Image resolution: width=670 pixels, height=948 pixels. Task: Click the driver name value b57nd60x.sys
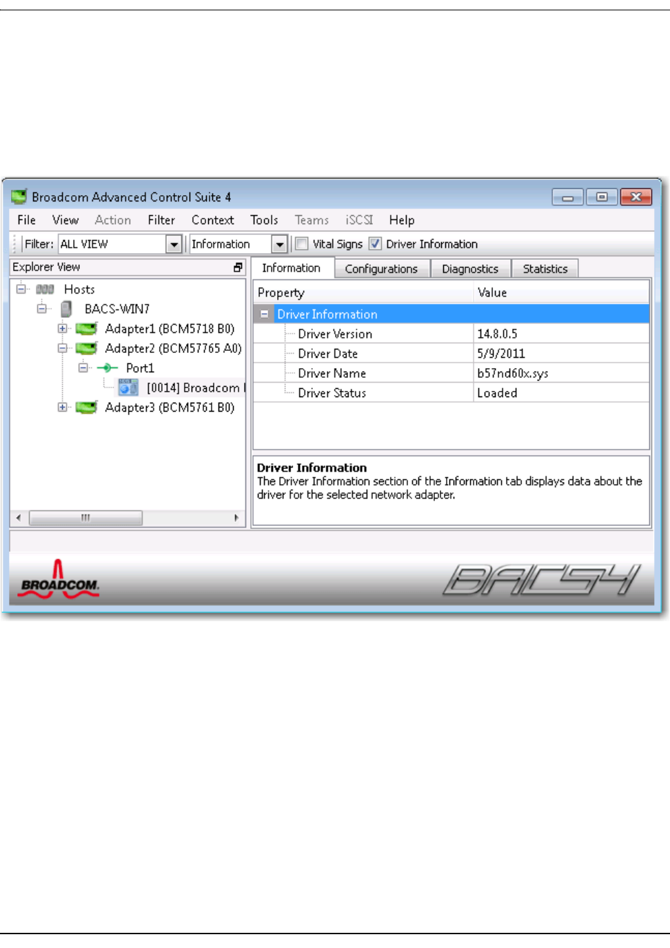pos(513,374)
